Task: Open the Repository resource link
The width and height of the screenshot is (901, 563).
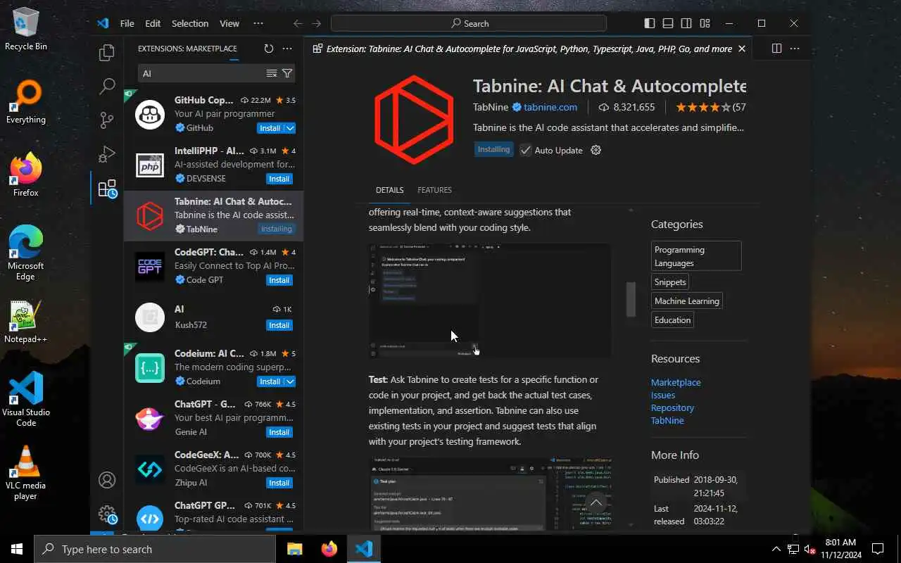Action: point(672,407)
